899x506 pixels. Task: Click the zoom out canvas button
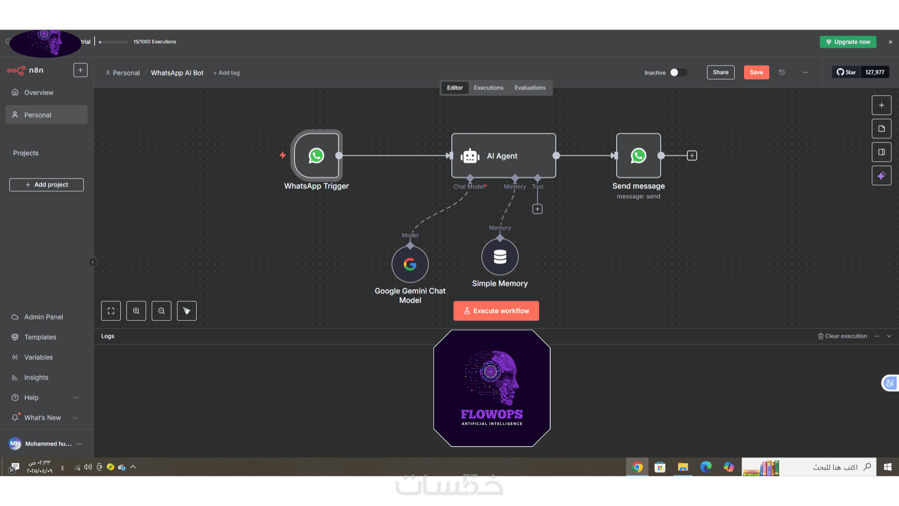[x=162, y=311]
